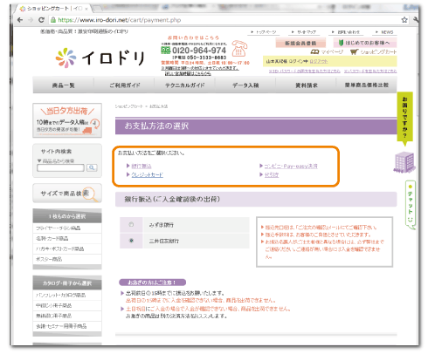Click the はじめてのお客様へ button

pyautogui.click(x=365, y=43)
